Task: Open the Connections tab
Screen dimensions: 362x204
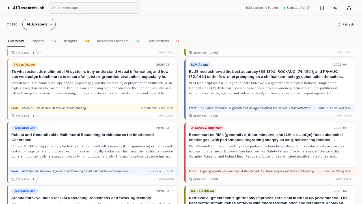Action: 163,41
